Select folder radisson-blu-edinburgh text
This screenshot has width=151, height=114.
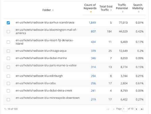(39, 76)
